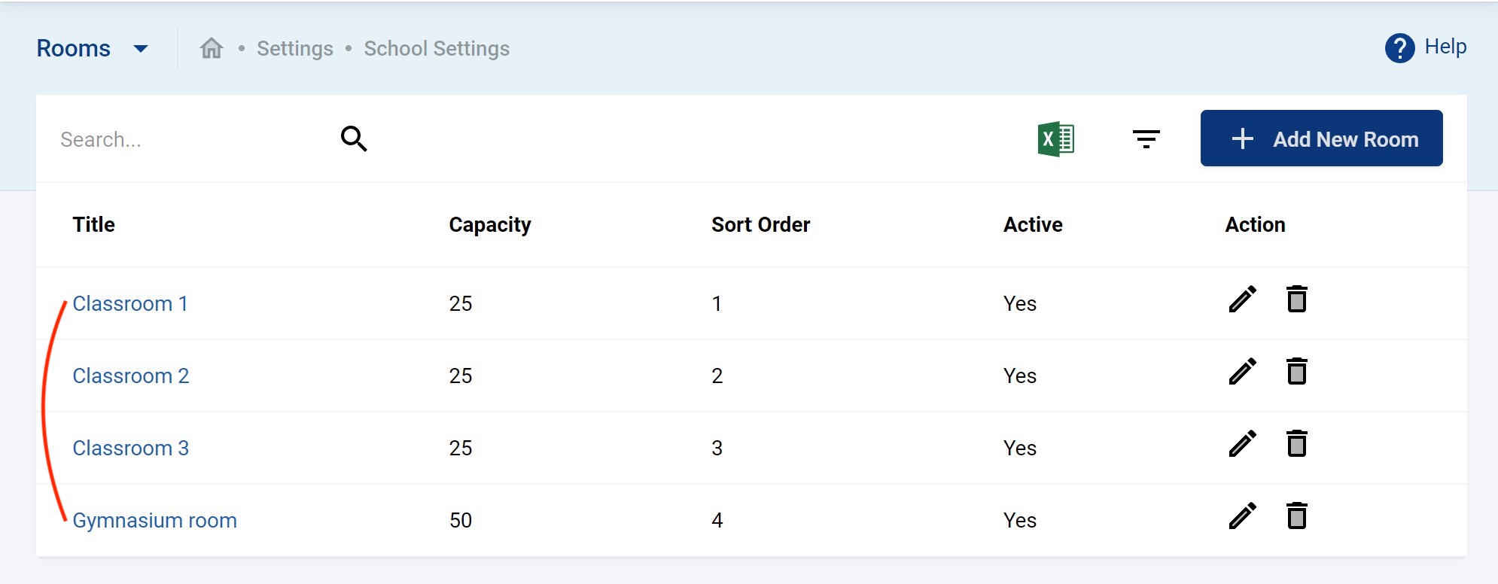
Task: Export rooms list to Excel
Action: point(1055,139)
